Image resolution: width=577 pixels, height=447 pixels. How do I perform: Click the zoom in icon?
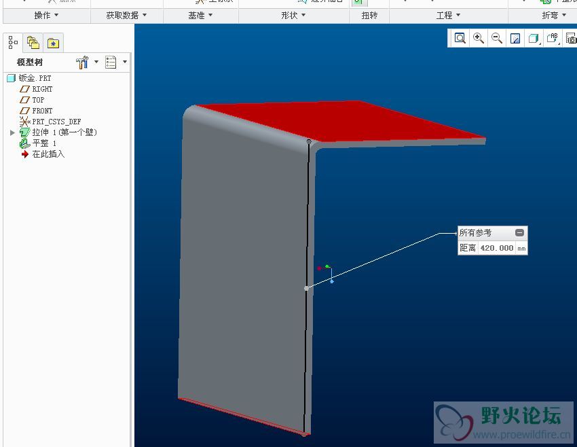(x=479, y=38)
